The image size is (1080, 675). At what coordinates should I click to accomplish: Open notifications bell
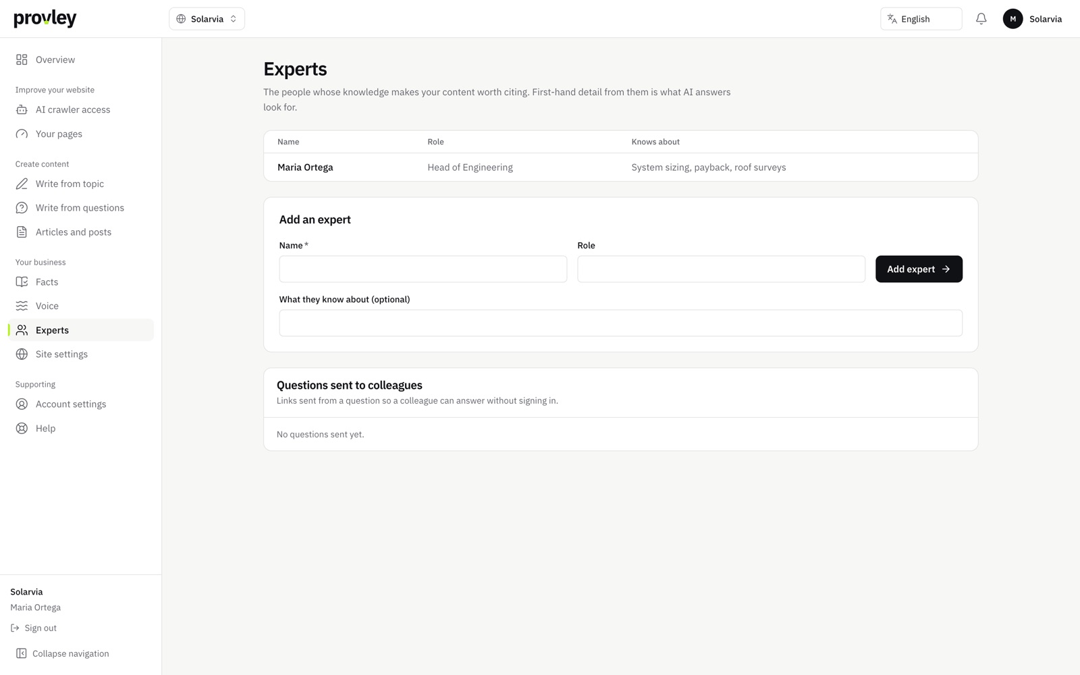(x=981, y=19)
